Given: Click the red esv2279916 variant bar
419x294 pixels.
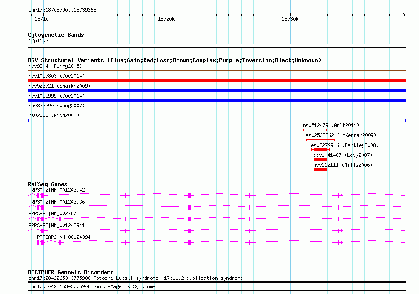Looking at the screenshot, I should (320, 150).
